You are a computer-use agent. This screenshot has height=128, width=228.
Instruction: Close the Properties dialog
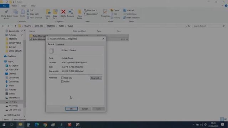103,39
